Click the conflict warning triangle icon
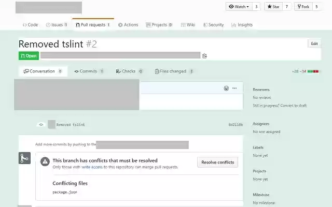Image resolution: width=332 pixels, height=207 pixels. [45, 162]
